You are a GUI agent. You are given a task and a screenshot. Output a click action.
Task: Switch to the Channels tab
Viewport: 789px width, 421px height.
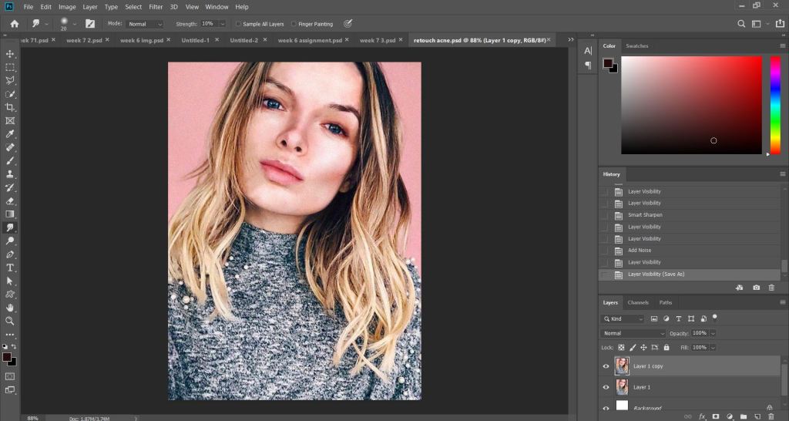638,302
